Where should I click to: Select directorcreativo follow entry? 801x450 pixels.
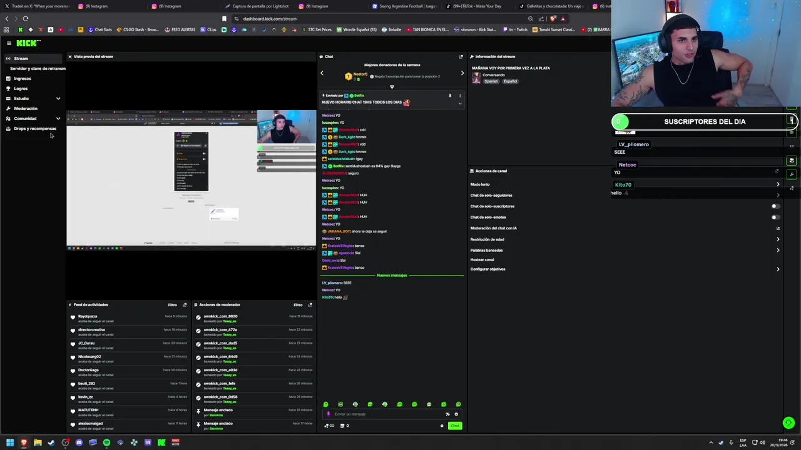point(128,332)
